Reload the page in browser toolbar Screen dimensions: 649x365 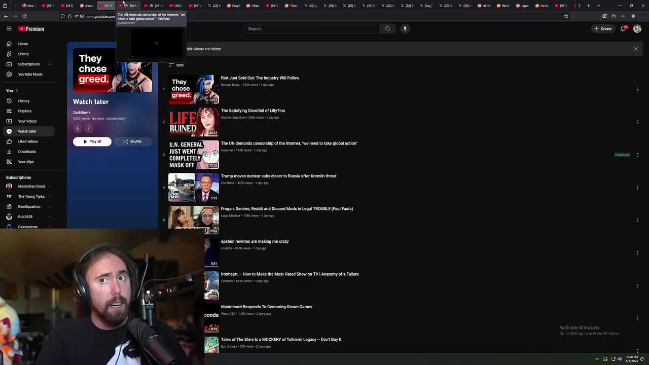click(24, 16)
